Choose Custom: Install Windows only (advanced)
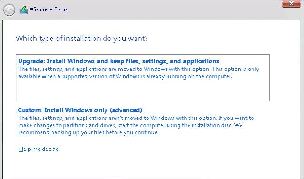304x179 pixels. point(80,110)
